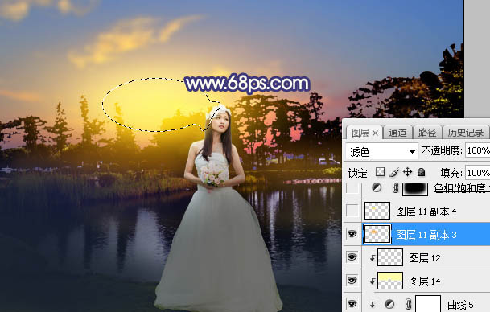Open the 历史记录 tab
Screen dimensions: 490x312
[466, 133]
